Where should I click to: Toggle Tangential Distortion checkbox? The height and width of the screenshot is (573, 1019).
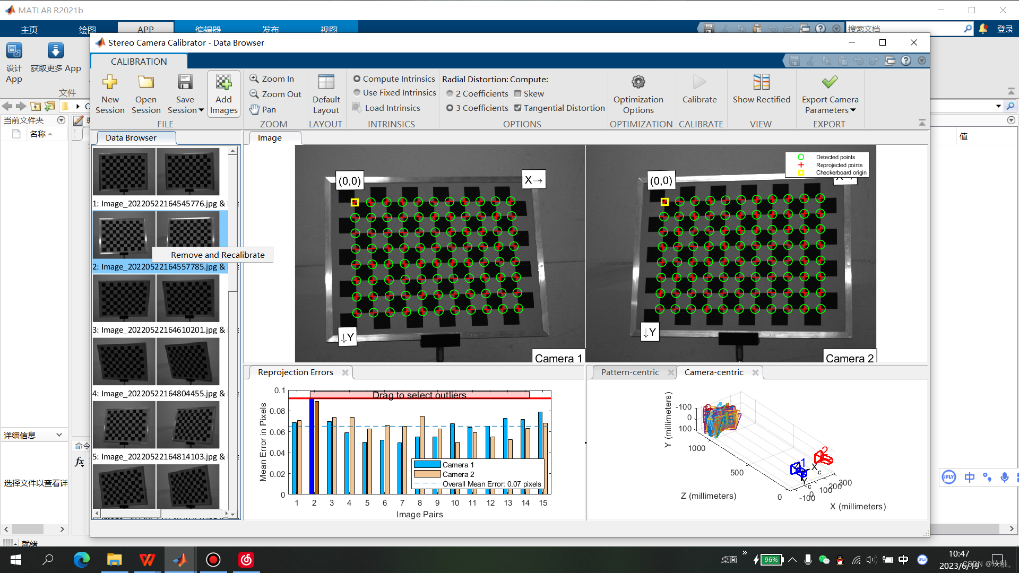517,108
